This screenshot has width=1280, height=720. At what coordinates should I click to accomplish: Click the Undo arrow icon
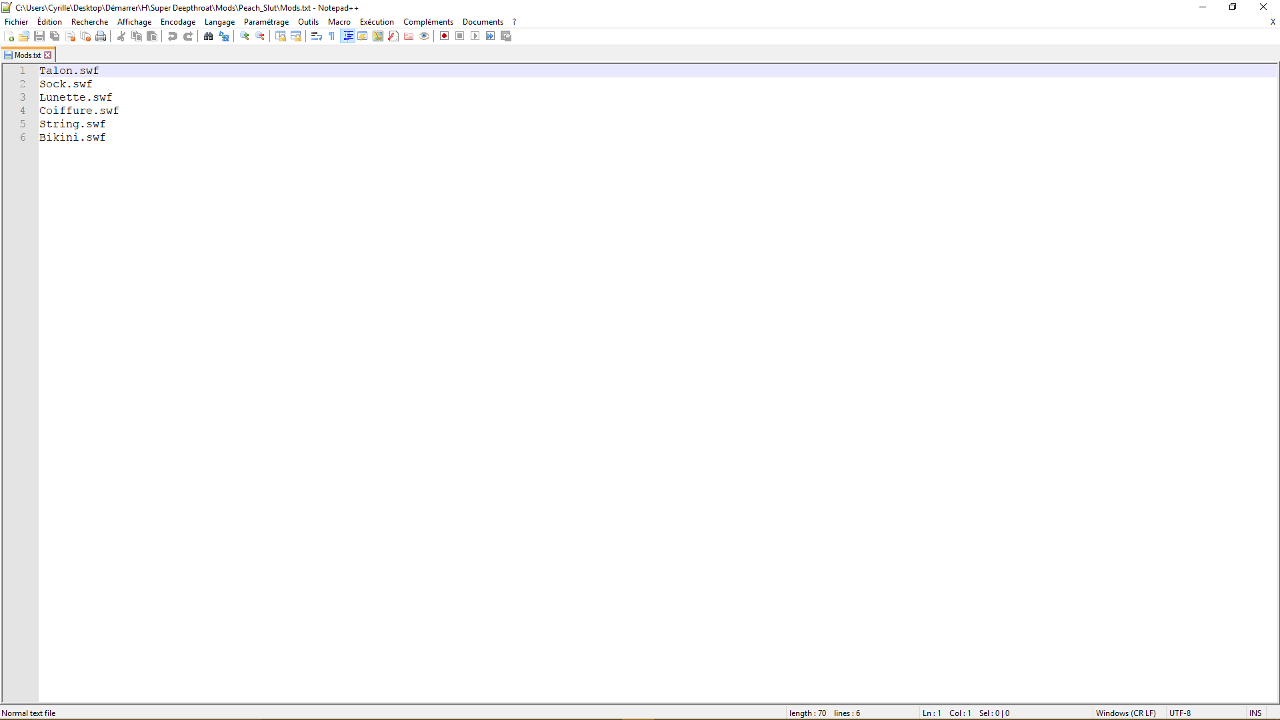tap(173, 36)
